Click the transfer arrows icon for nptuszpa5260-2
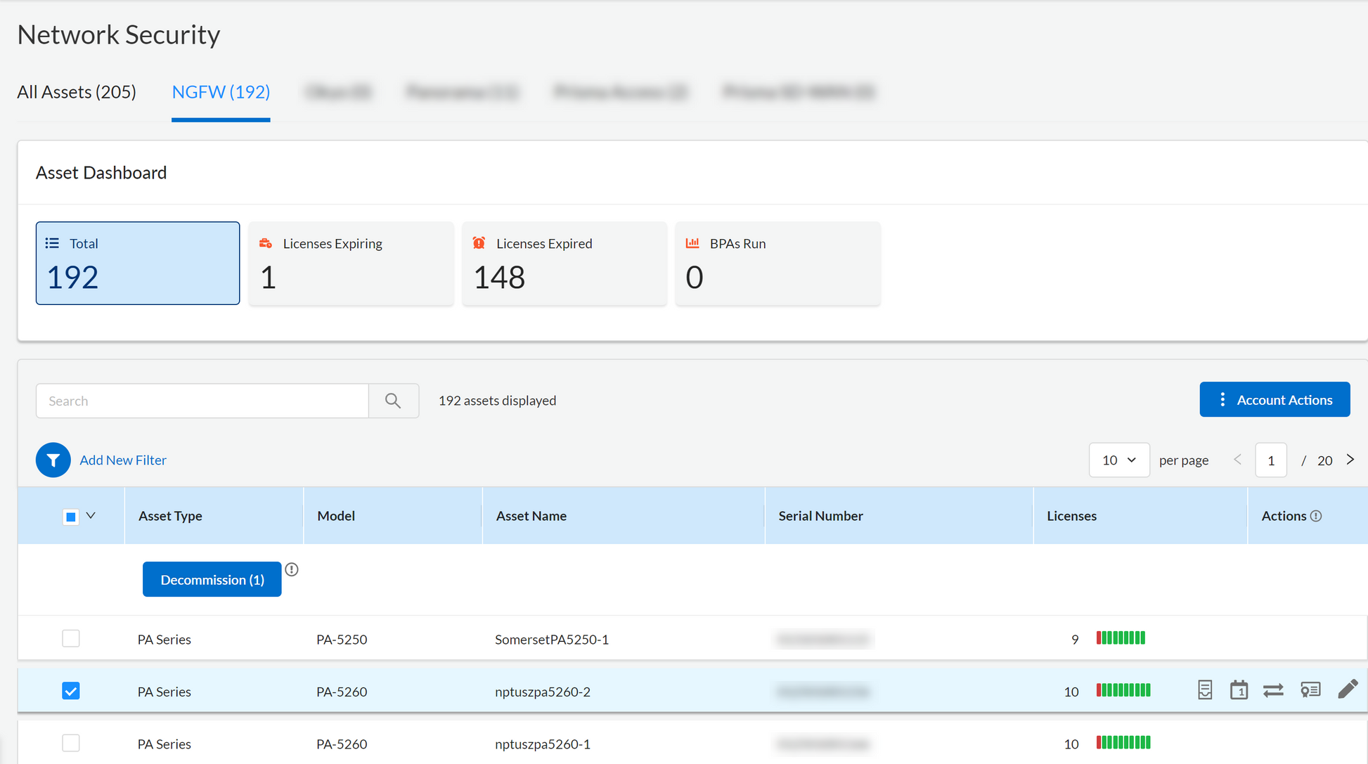This screenshot has width=1368, height=764. [x=1273, y=690]
